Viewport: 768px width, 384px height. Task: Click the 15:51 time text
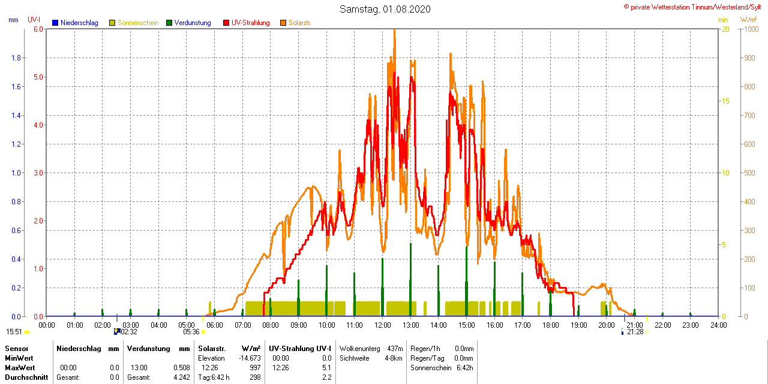[x=14, y=331]
